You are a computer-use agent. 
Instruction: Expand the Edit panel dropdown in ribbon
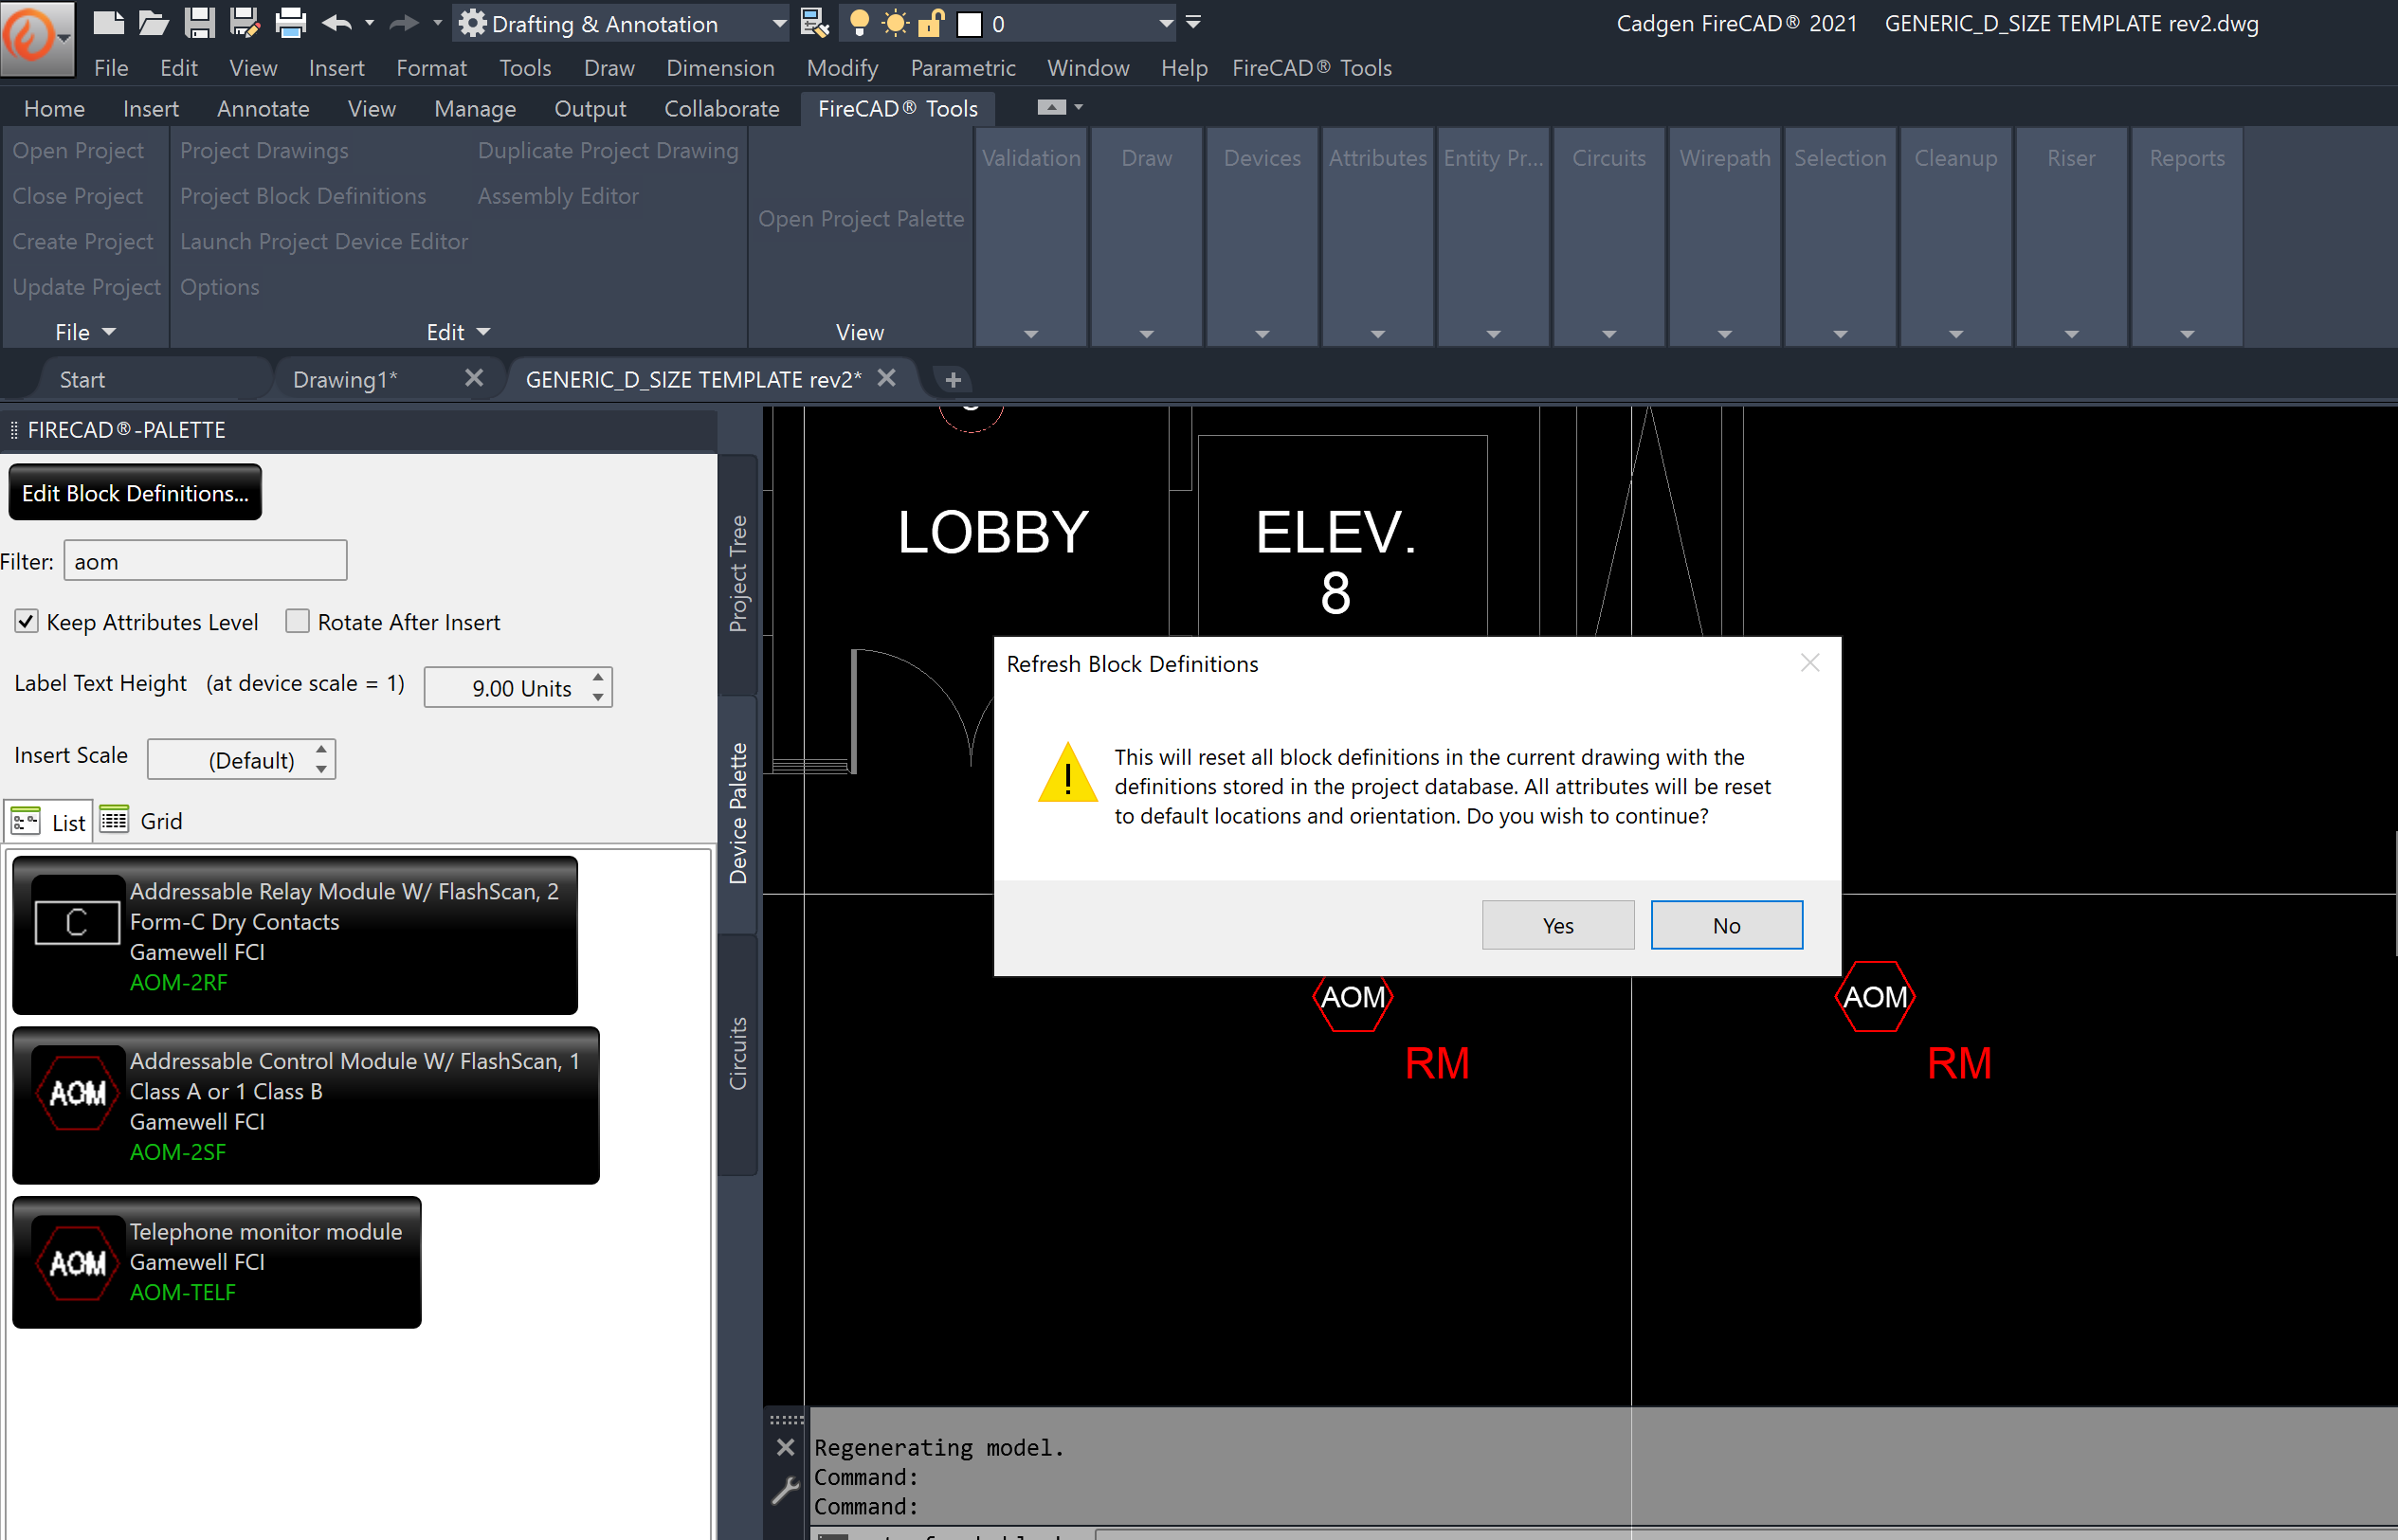tap(458, 332)
